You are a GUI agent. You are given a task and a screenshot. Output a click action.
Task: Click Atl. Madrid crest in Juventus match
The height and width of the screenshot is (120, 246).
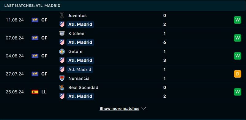tap(62, 25)
